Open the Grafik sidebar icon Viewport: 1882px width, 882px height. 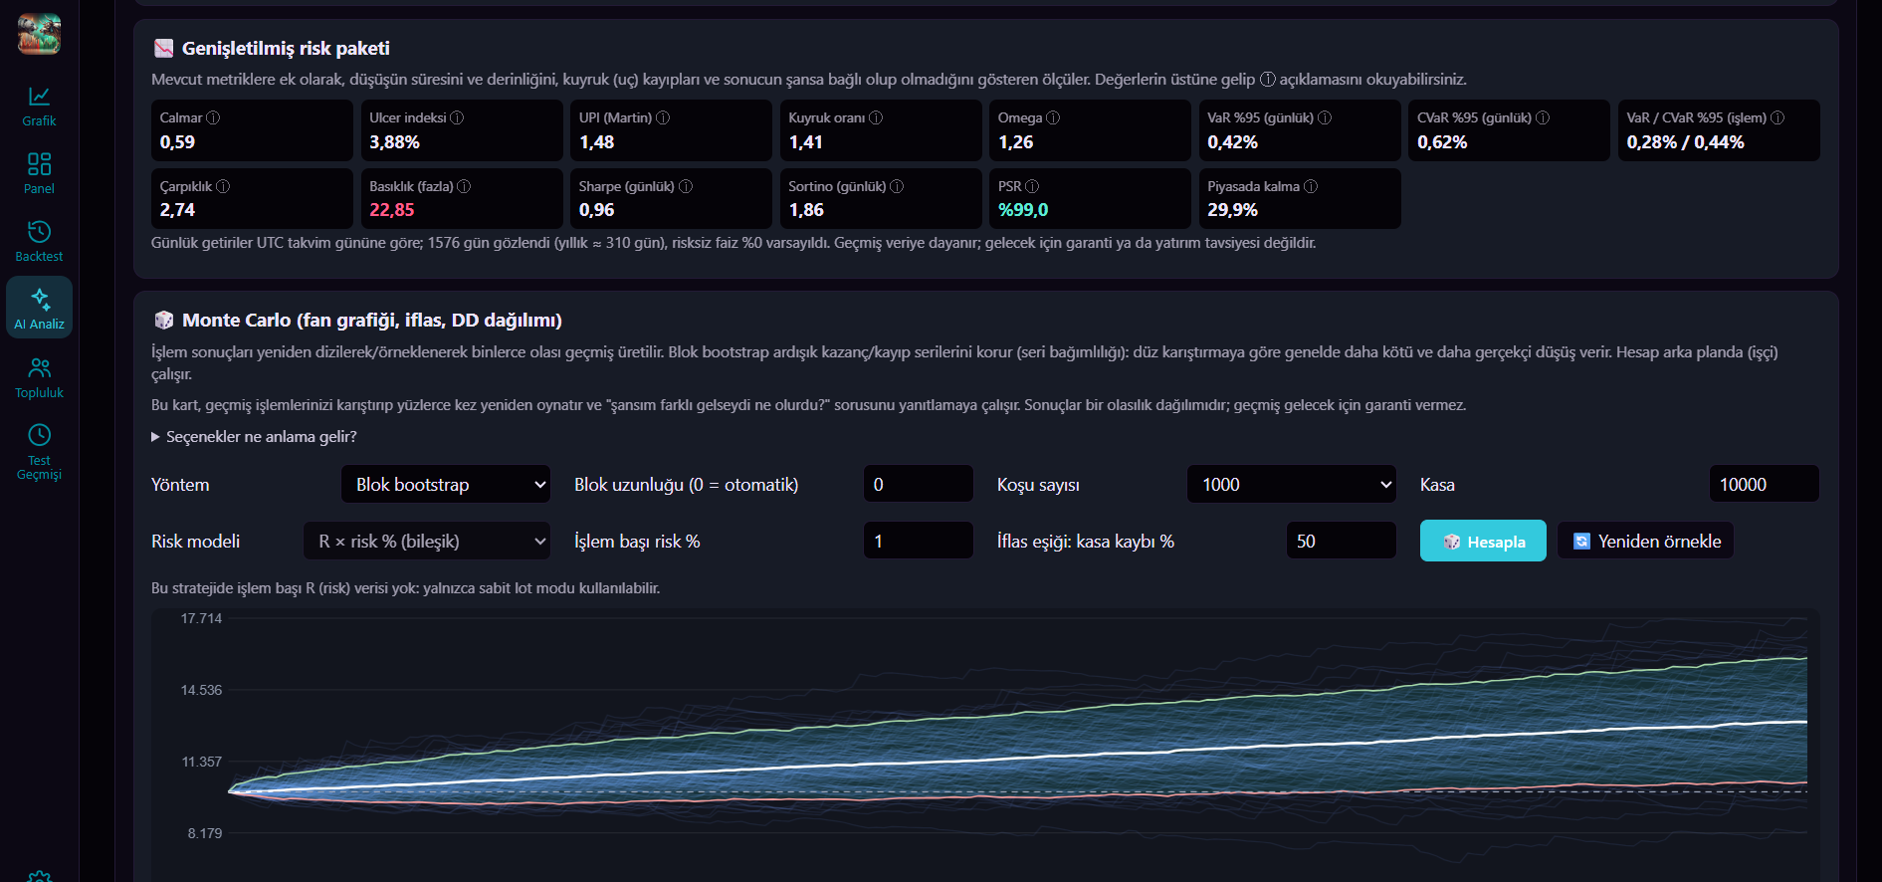(39, 106)
